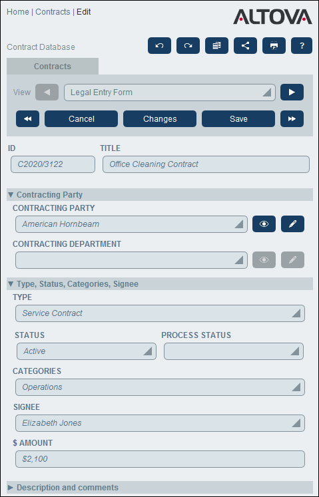The height and width of the screenshot is (497, 319).
Task: Switch to next view with right arrow
Action: 292,92
